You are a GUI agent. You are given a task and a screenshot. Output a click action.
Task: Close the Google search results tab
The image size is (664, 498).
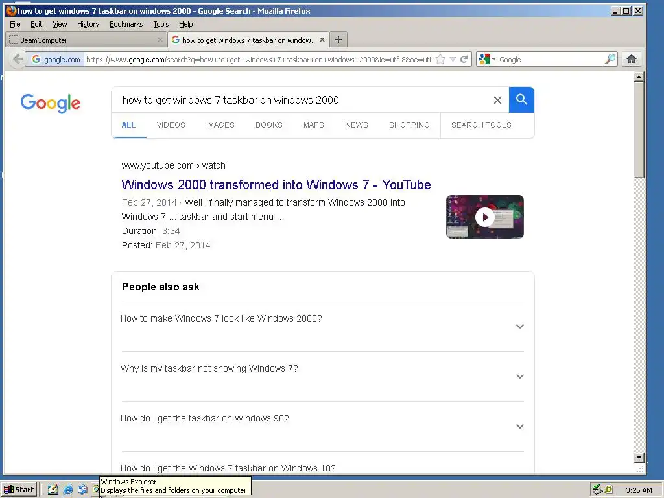point(322,40)
